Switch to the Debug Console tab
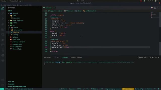This screenshot has width=161, height=90. [76, 57]
